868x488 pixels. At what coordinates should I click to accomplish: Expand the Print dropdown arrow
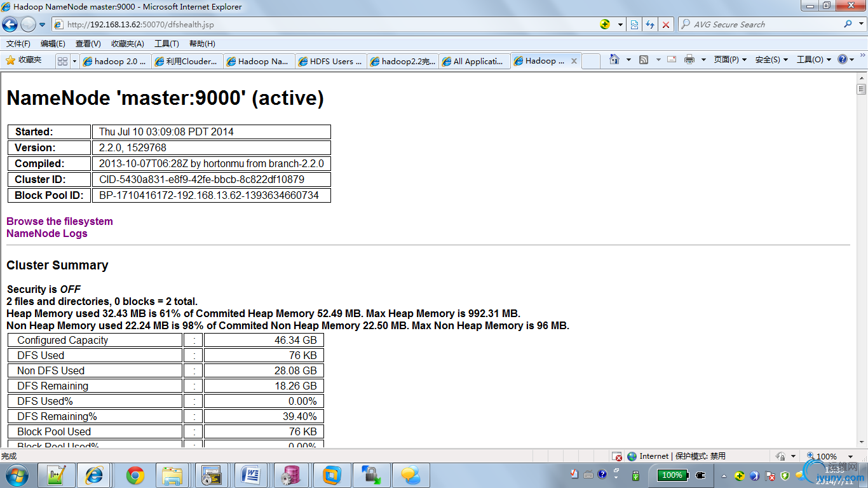(x=703, y=60)
